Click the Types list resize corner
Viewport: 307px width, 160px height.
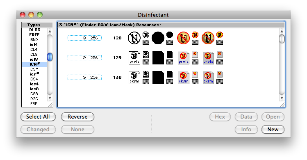[x=50, y=105]
